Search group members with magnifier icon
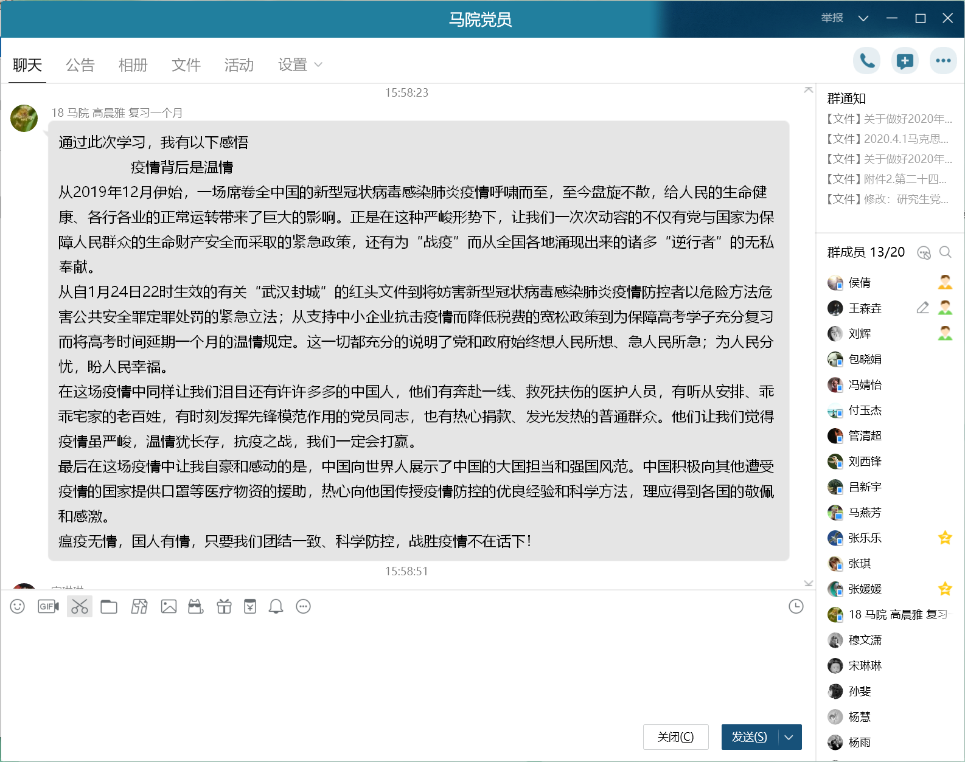This screenshot has width=965, height=762. point(946,252)
